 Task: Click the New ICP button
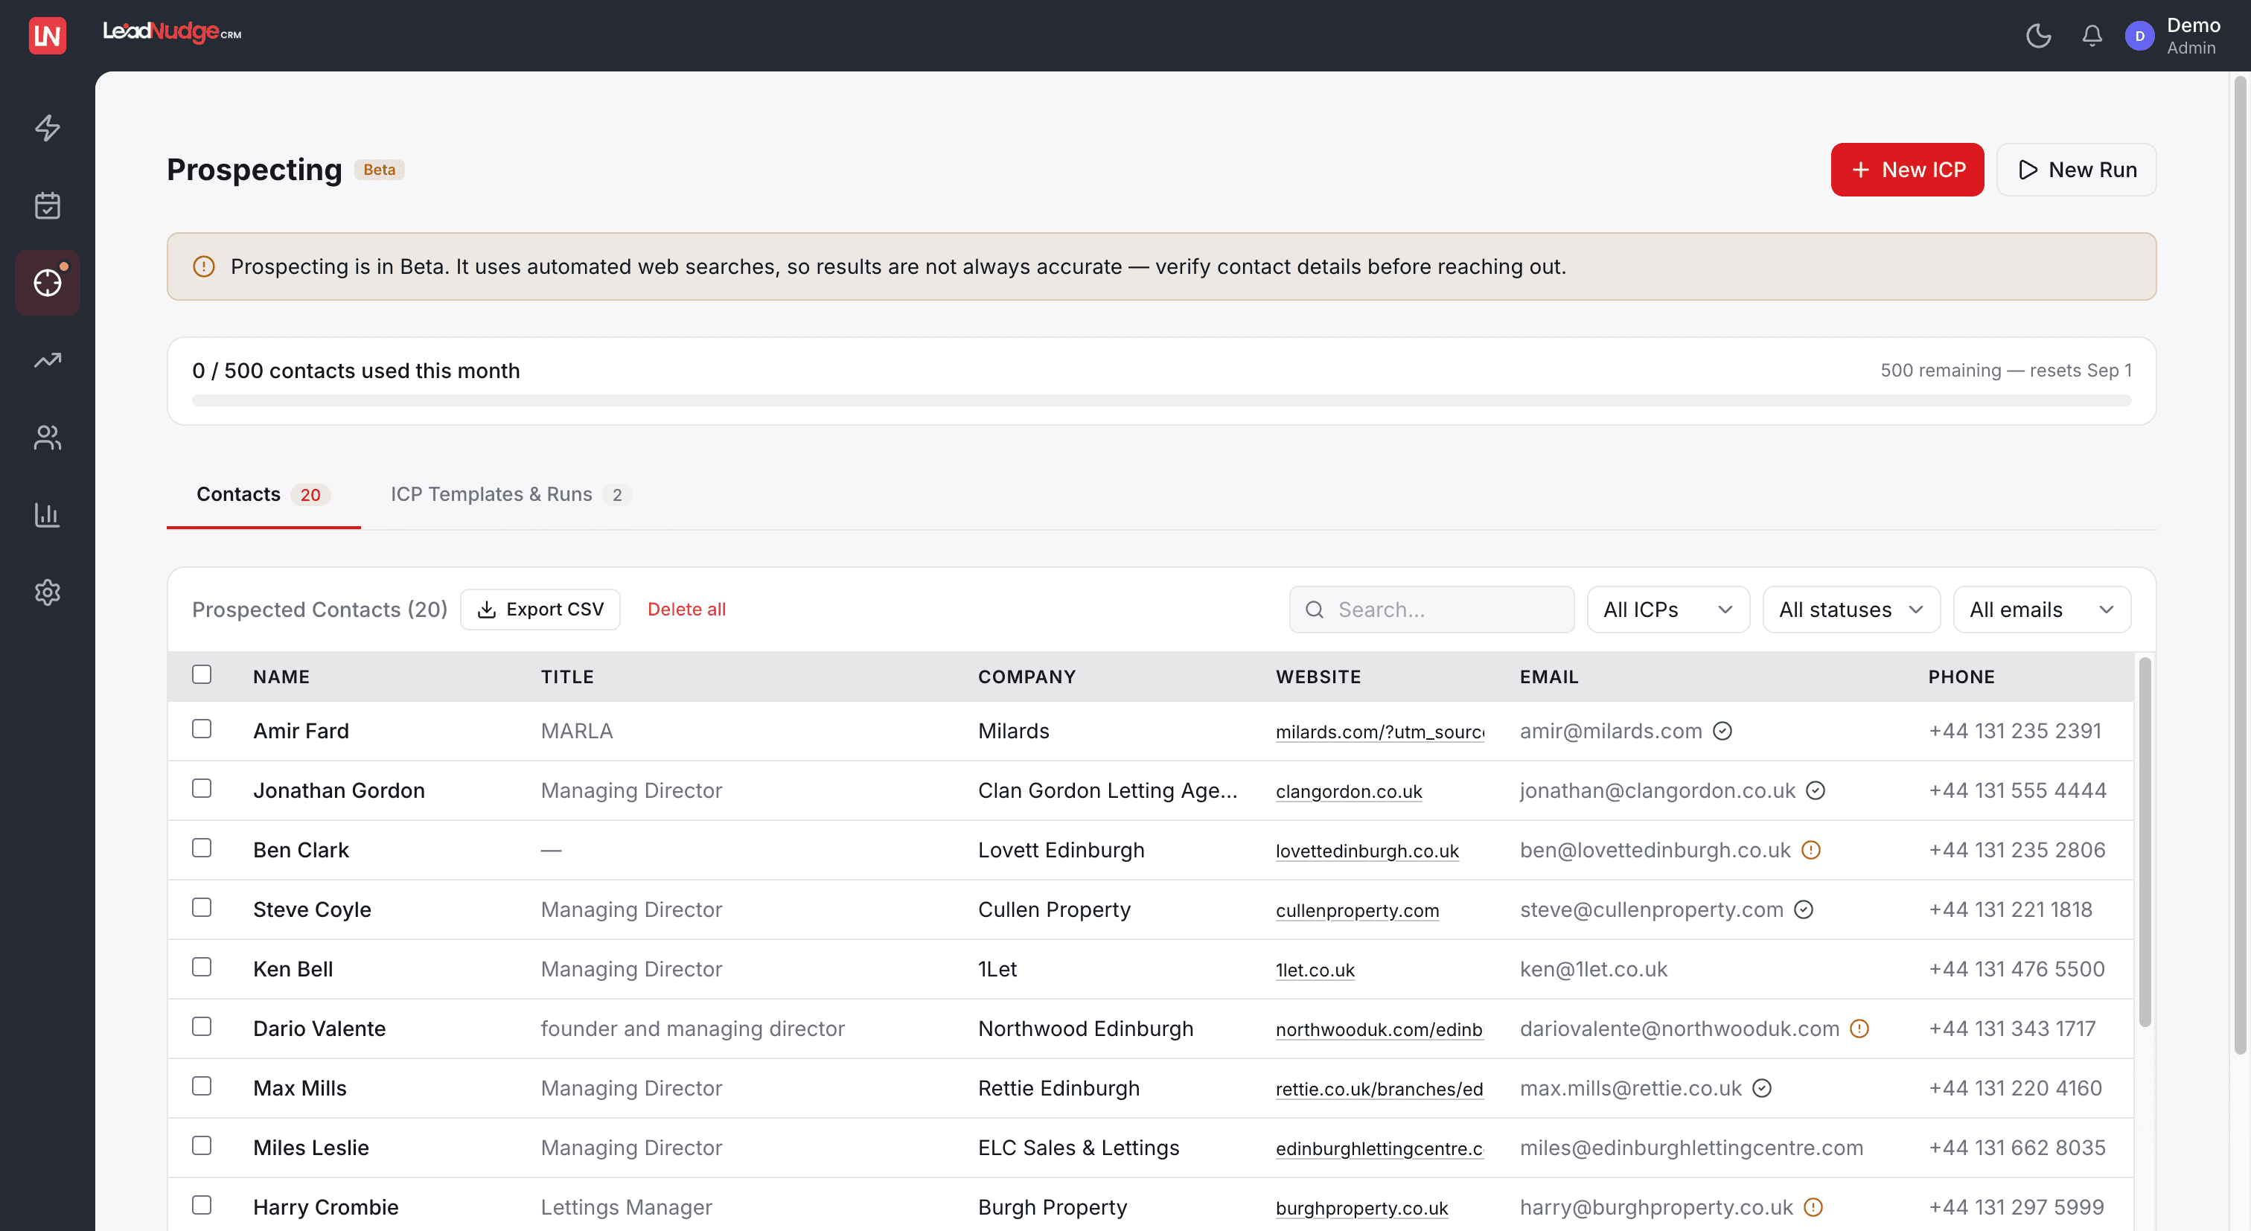point(1906,170)
